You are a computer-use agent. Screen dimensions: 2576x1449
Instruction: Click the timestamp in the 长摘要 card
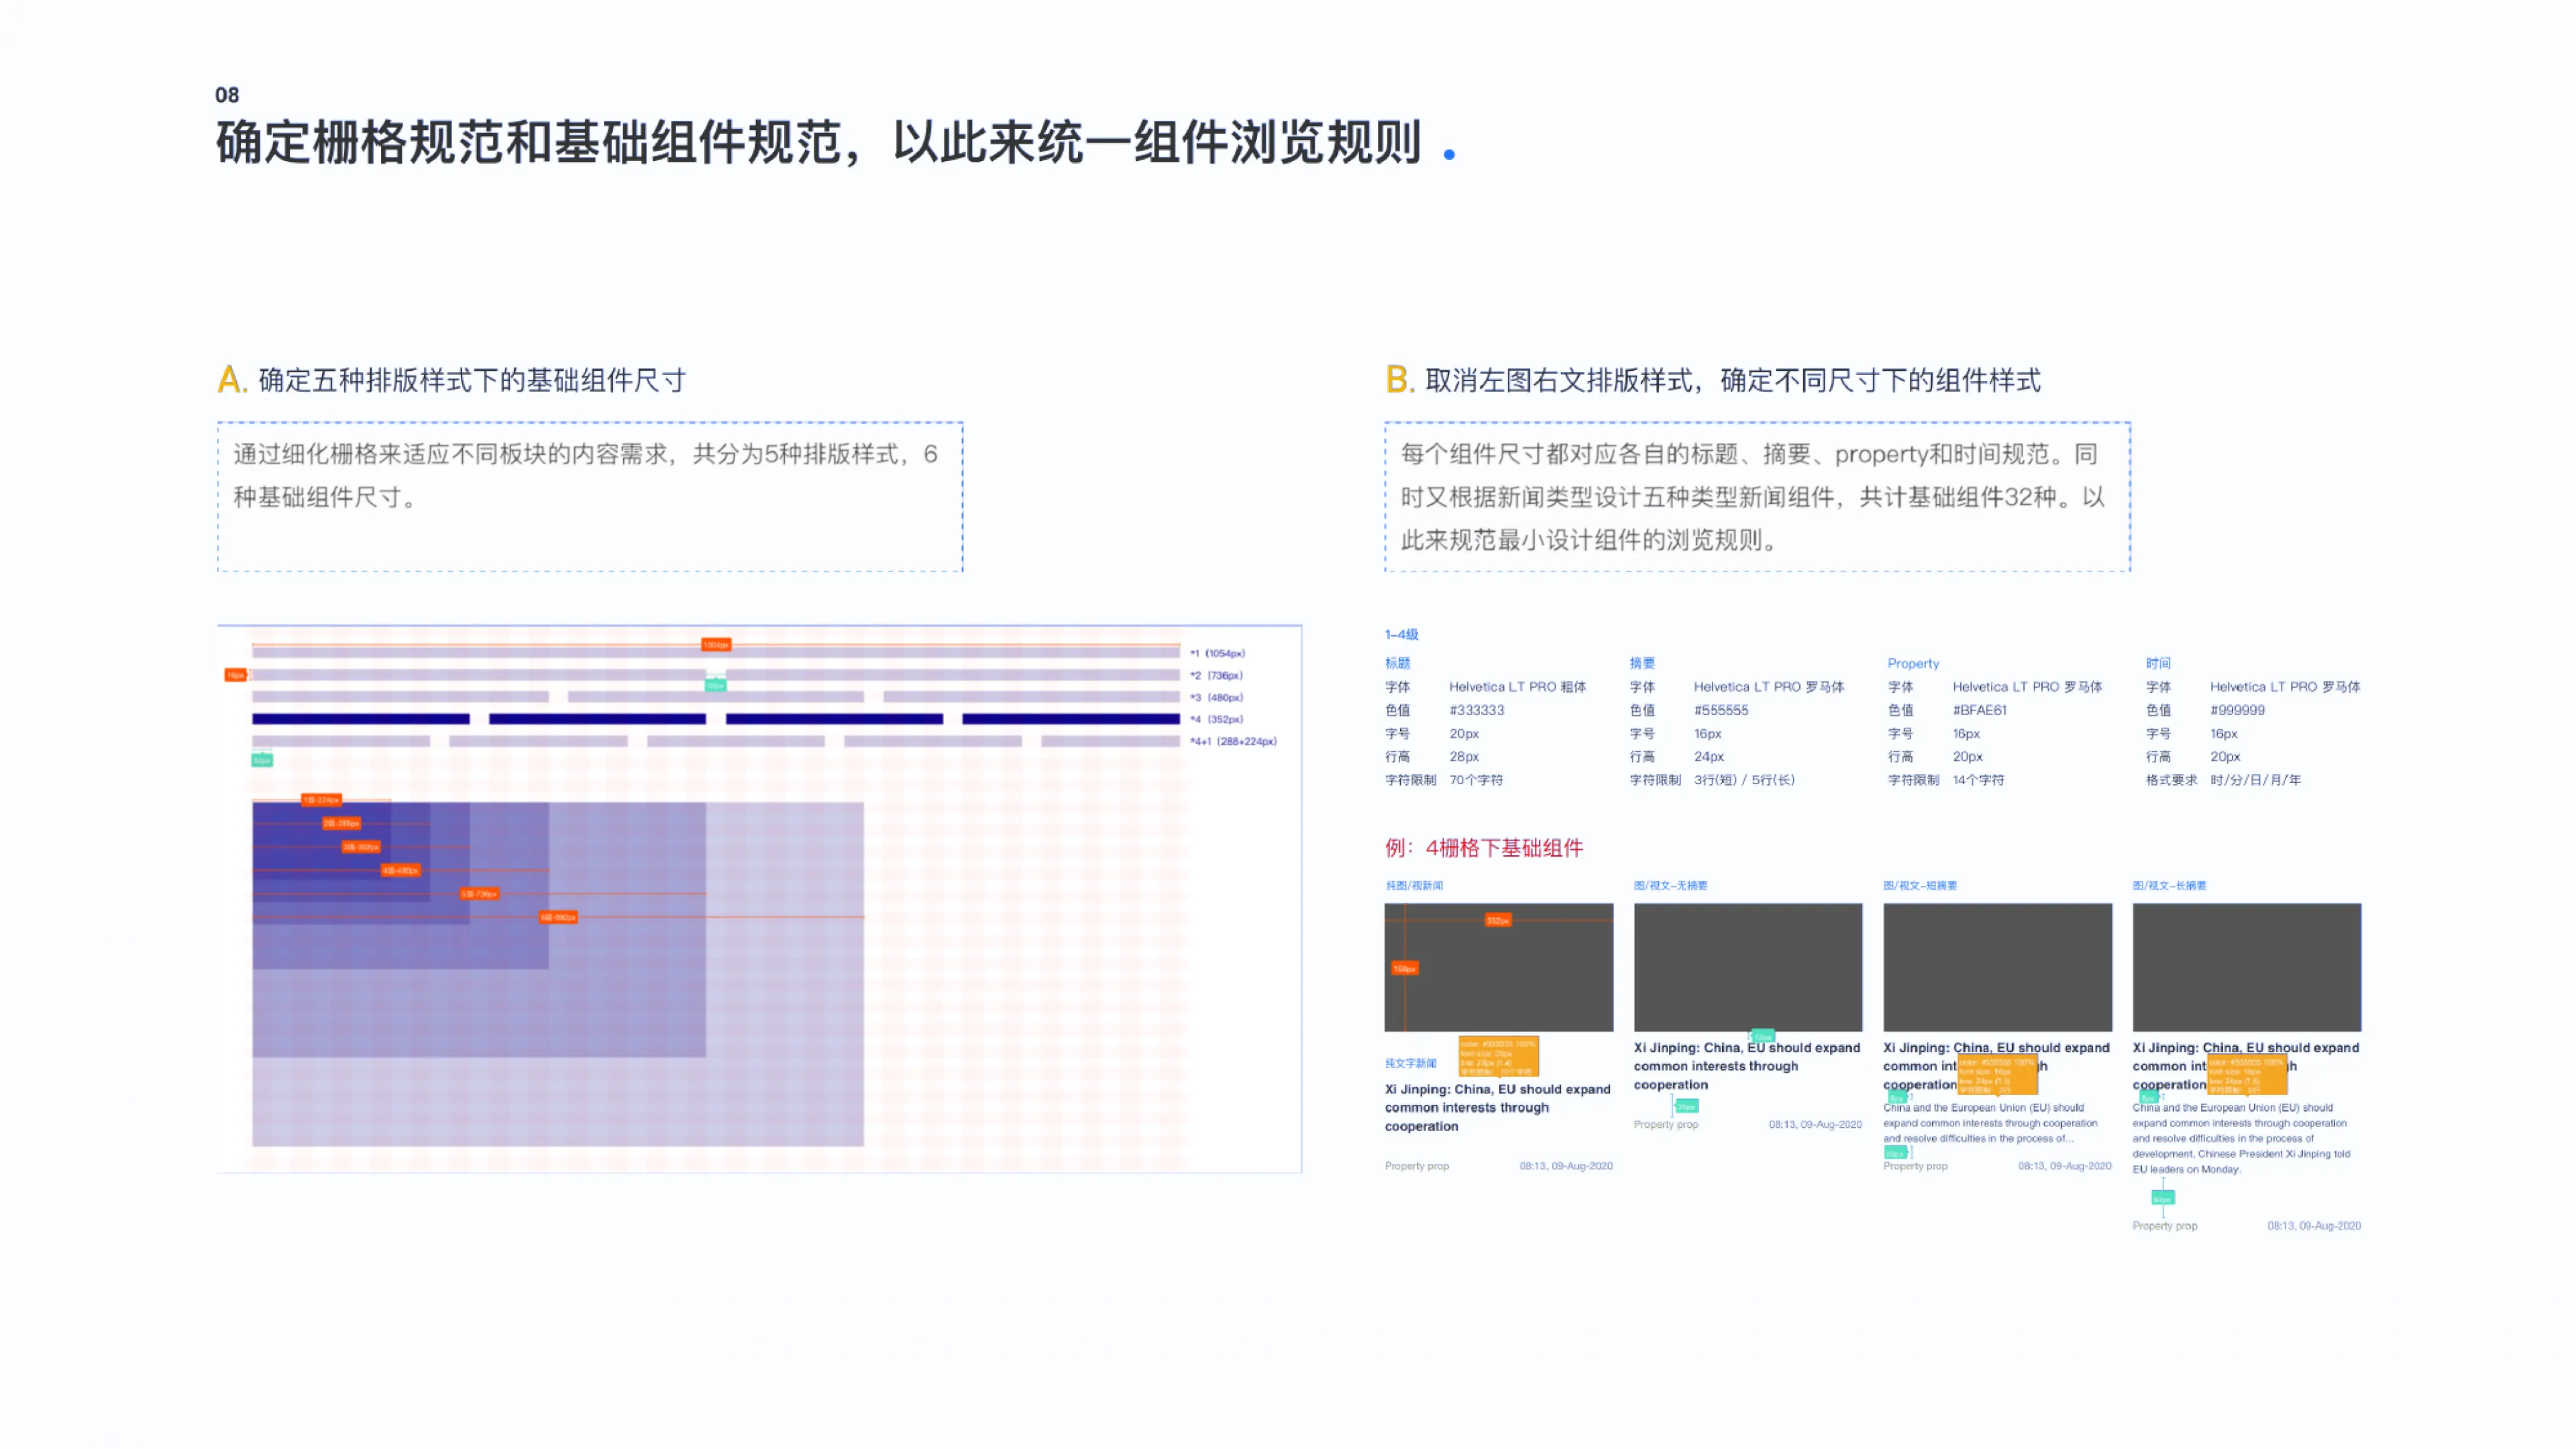(2313, 1226)
